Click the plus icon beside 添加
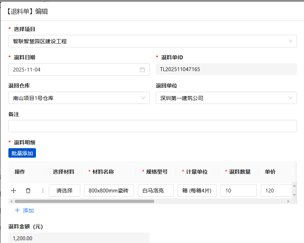The image size is (304, 243). [17, 211]
